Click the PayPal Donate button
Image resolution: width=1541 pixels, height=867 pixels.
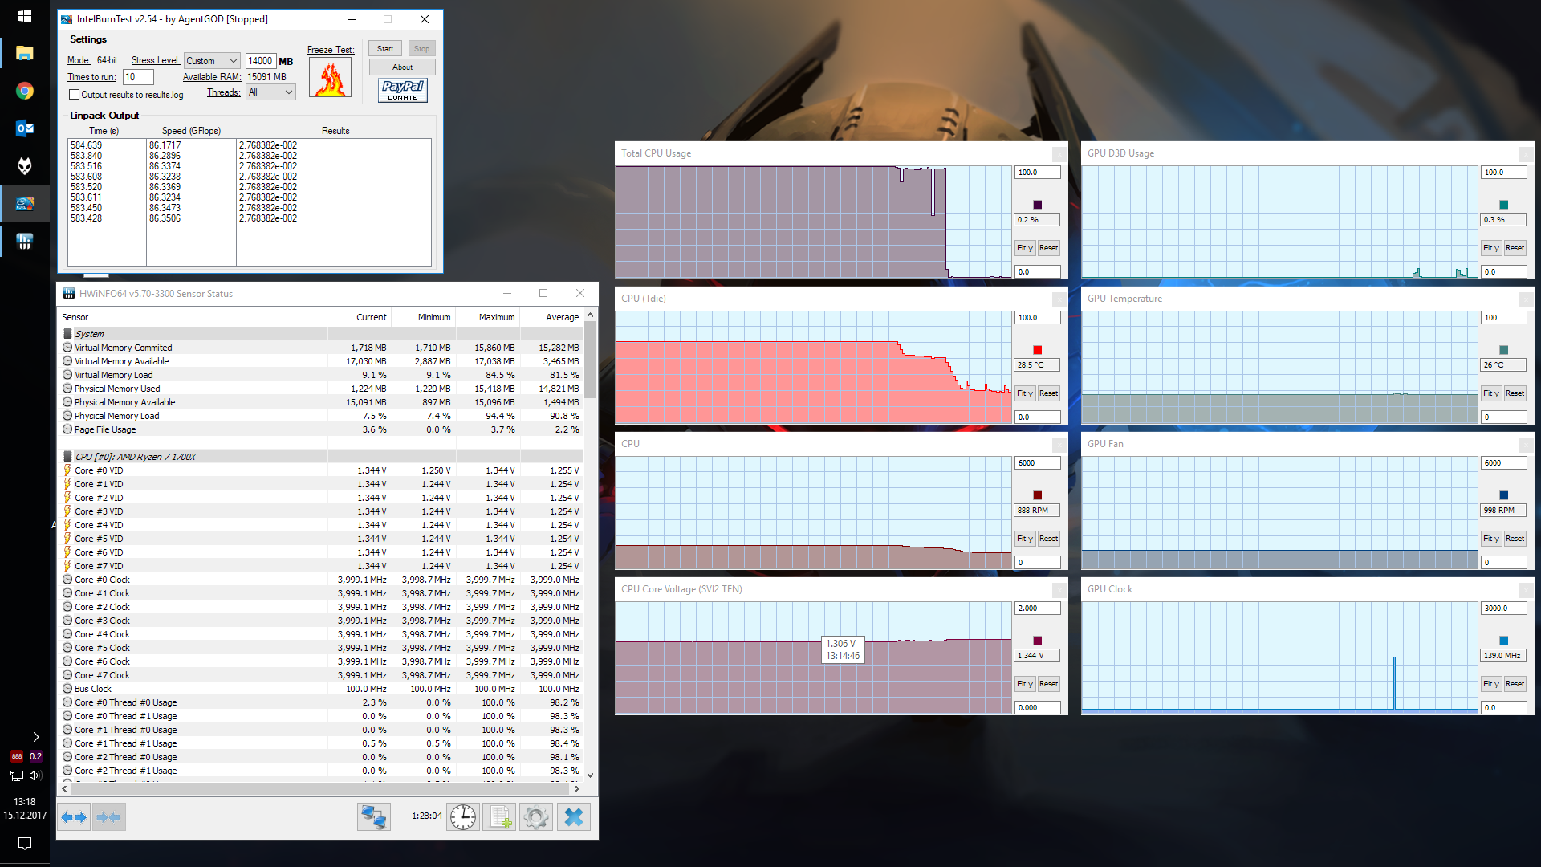402,90
